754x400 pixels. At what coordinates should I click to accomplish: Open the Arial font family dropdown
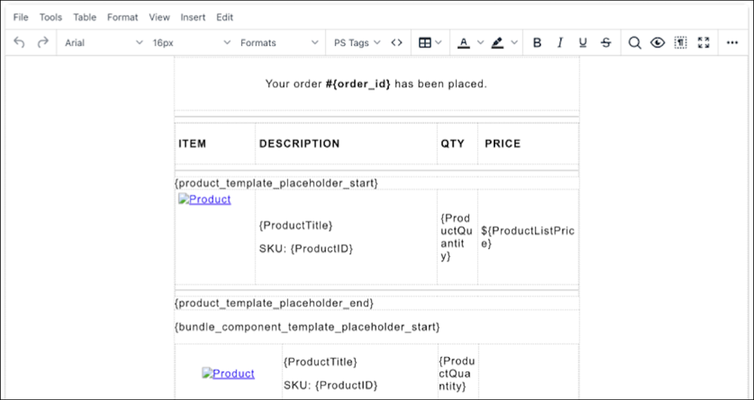(104, 43)
